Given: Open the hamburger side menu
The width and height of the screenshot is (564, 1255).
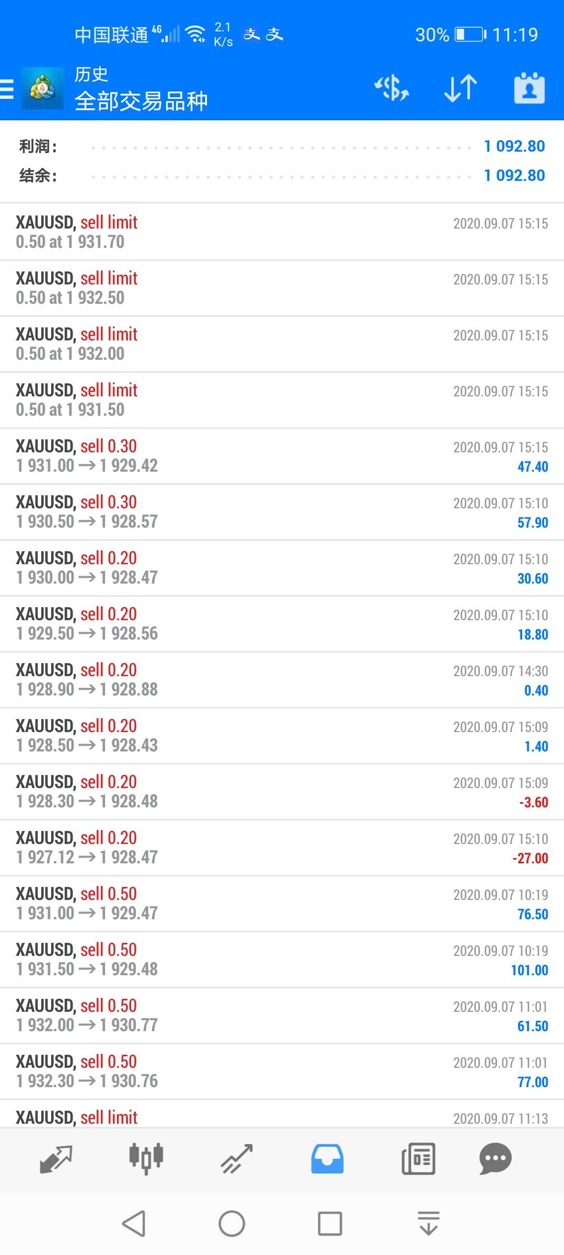Looking at the screenshot, I should click(7, 89).
